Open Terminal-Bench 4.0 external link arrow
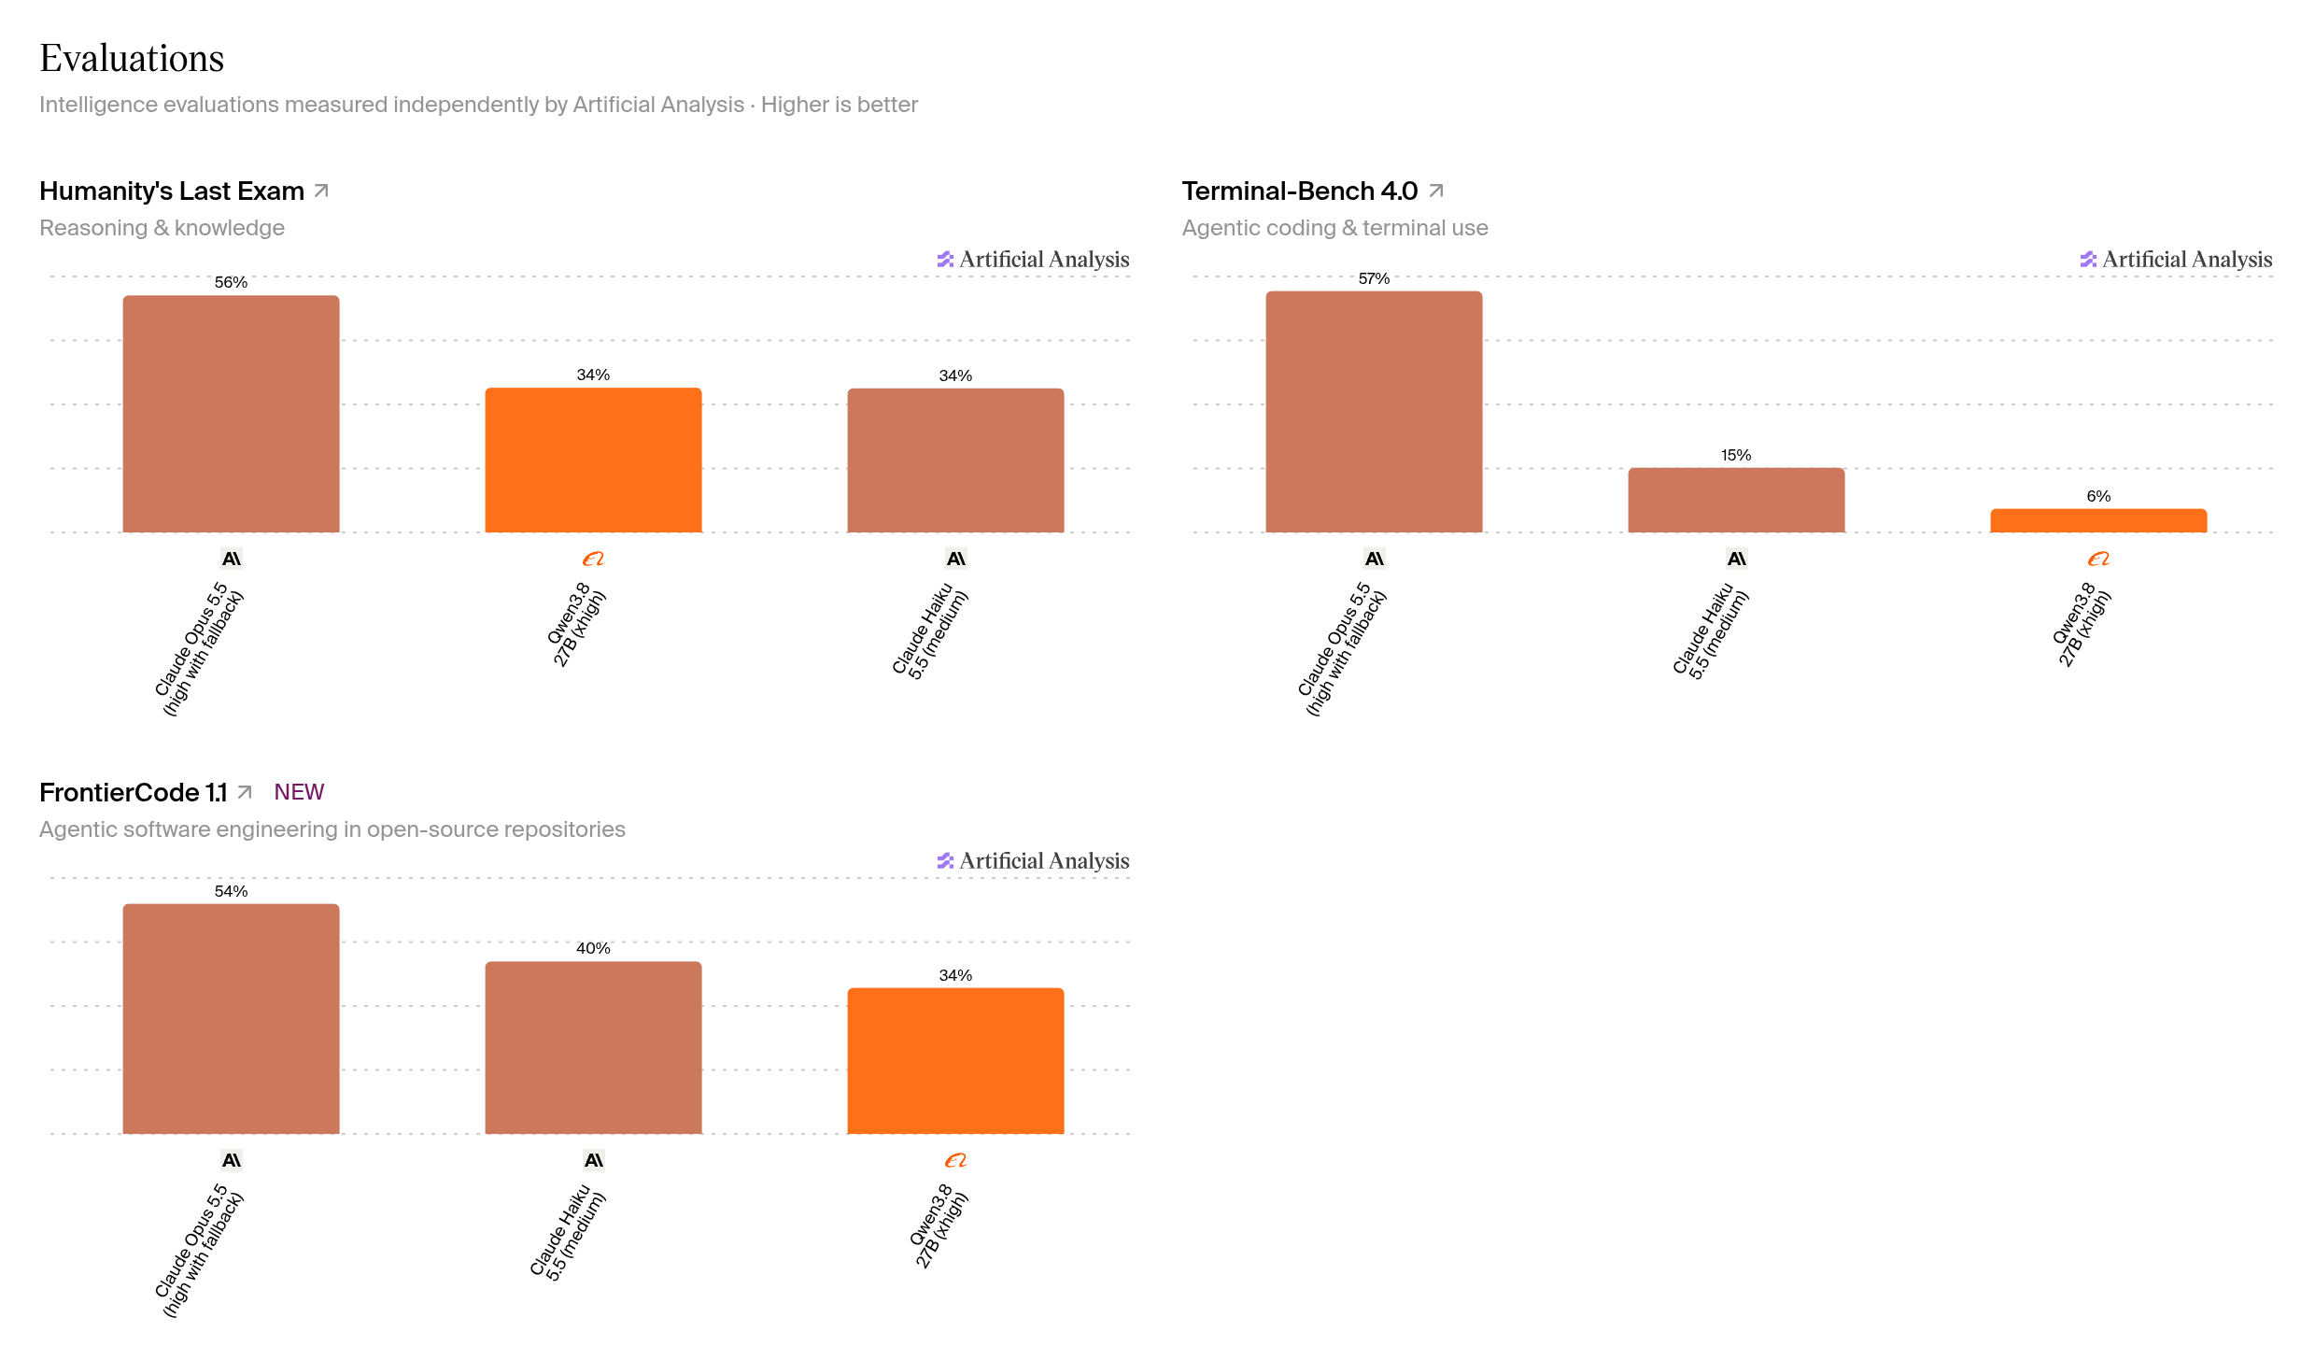 (x=1436, y=191)
